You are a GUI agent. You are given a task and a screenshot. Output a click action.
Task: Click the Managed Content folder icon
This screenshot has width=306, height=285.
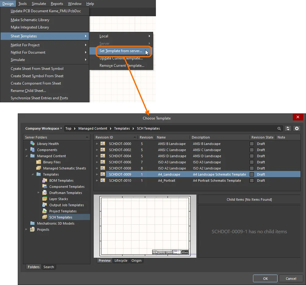(32, 156)
